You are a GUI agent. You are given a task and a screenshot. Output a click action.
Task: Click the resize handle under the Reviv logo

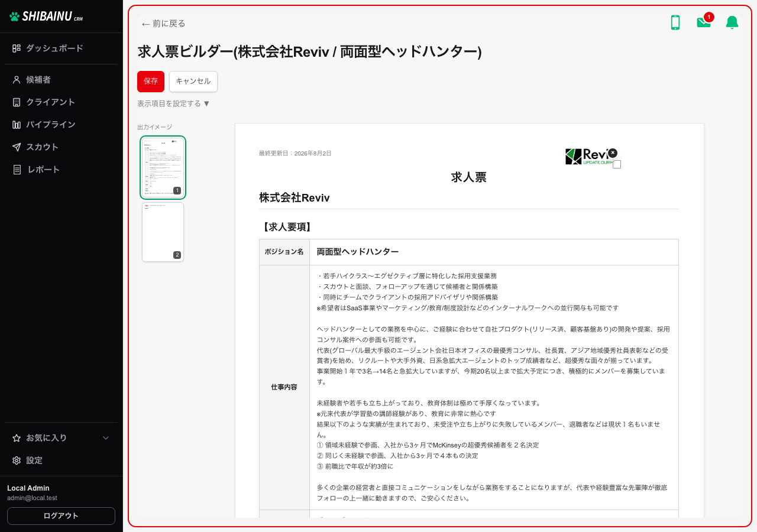(x=617, y=164)
